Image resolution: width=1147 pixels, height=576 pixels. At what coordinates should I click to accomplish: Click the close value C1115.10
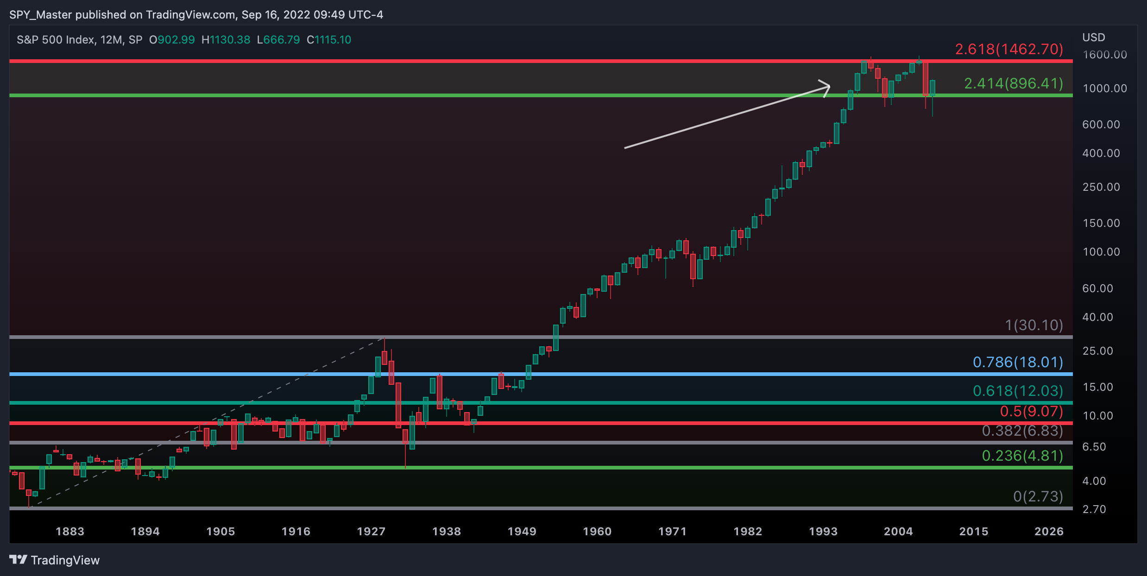(x=329, y=40)
